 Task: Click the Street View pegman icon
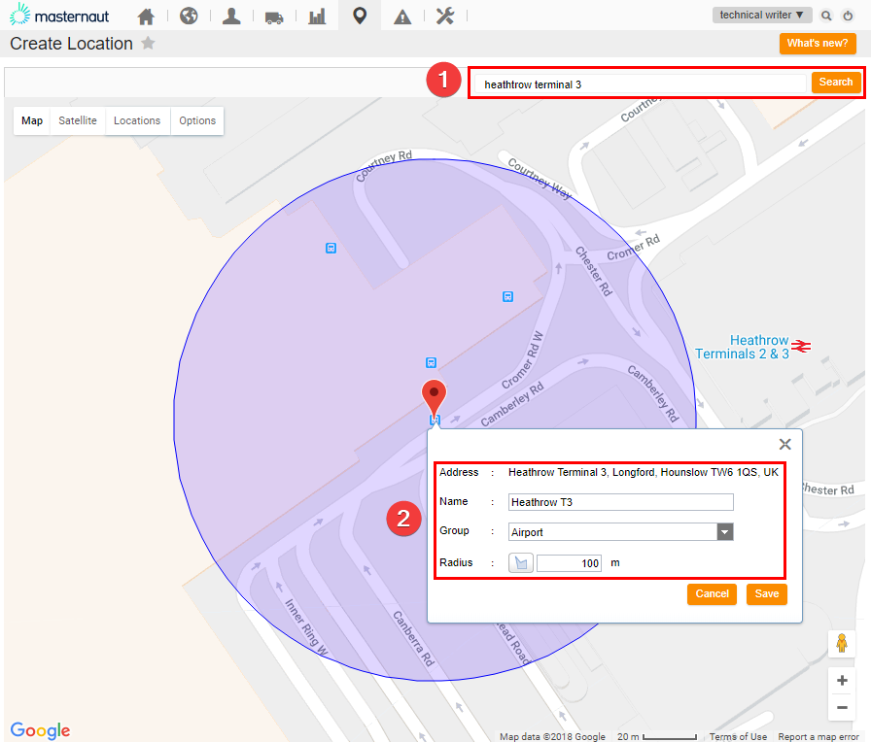pyautogui.click(x=842, y=644)
